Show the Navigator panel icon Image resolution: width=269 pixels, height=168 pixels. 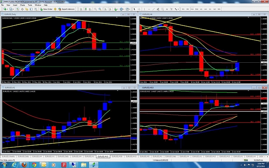(27, 9)
